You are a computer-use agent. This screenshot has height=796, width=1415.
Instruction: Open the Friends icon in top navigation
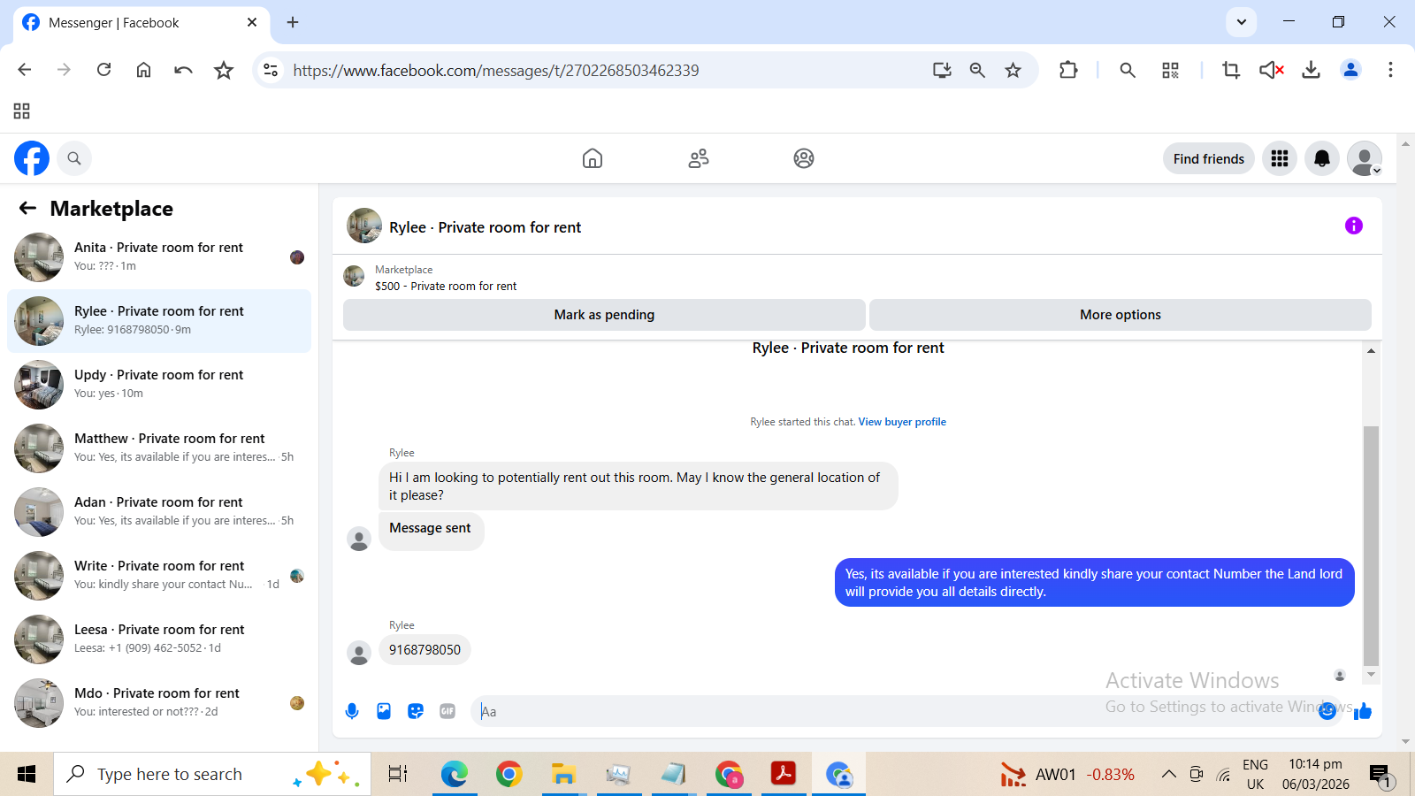point(699,158)
